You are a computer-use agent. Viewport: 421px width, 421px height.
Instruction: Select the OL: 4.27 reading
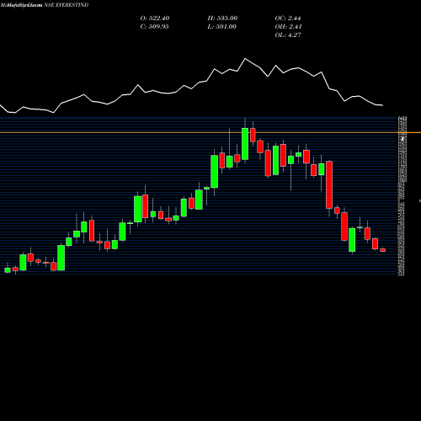coord(288,35)
